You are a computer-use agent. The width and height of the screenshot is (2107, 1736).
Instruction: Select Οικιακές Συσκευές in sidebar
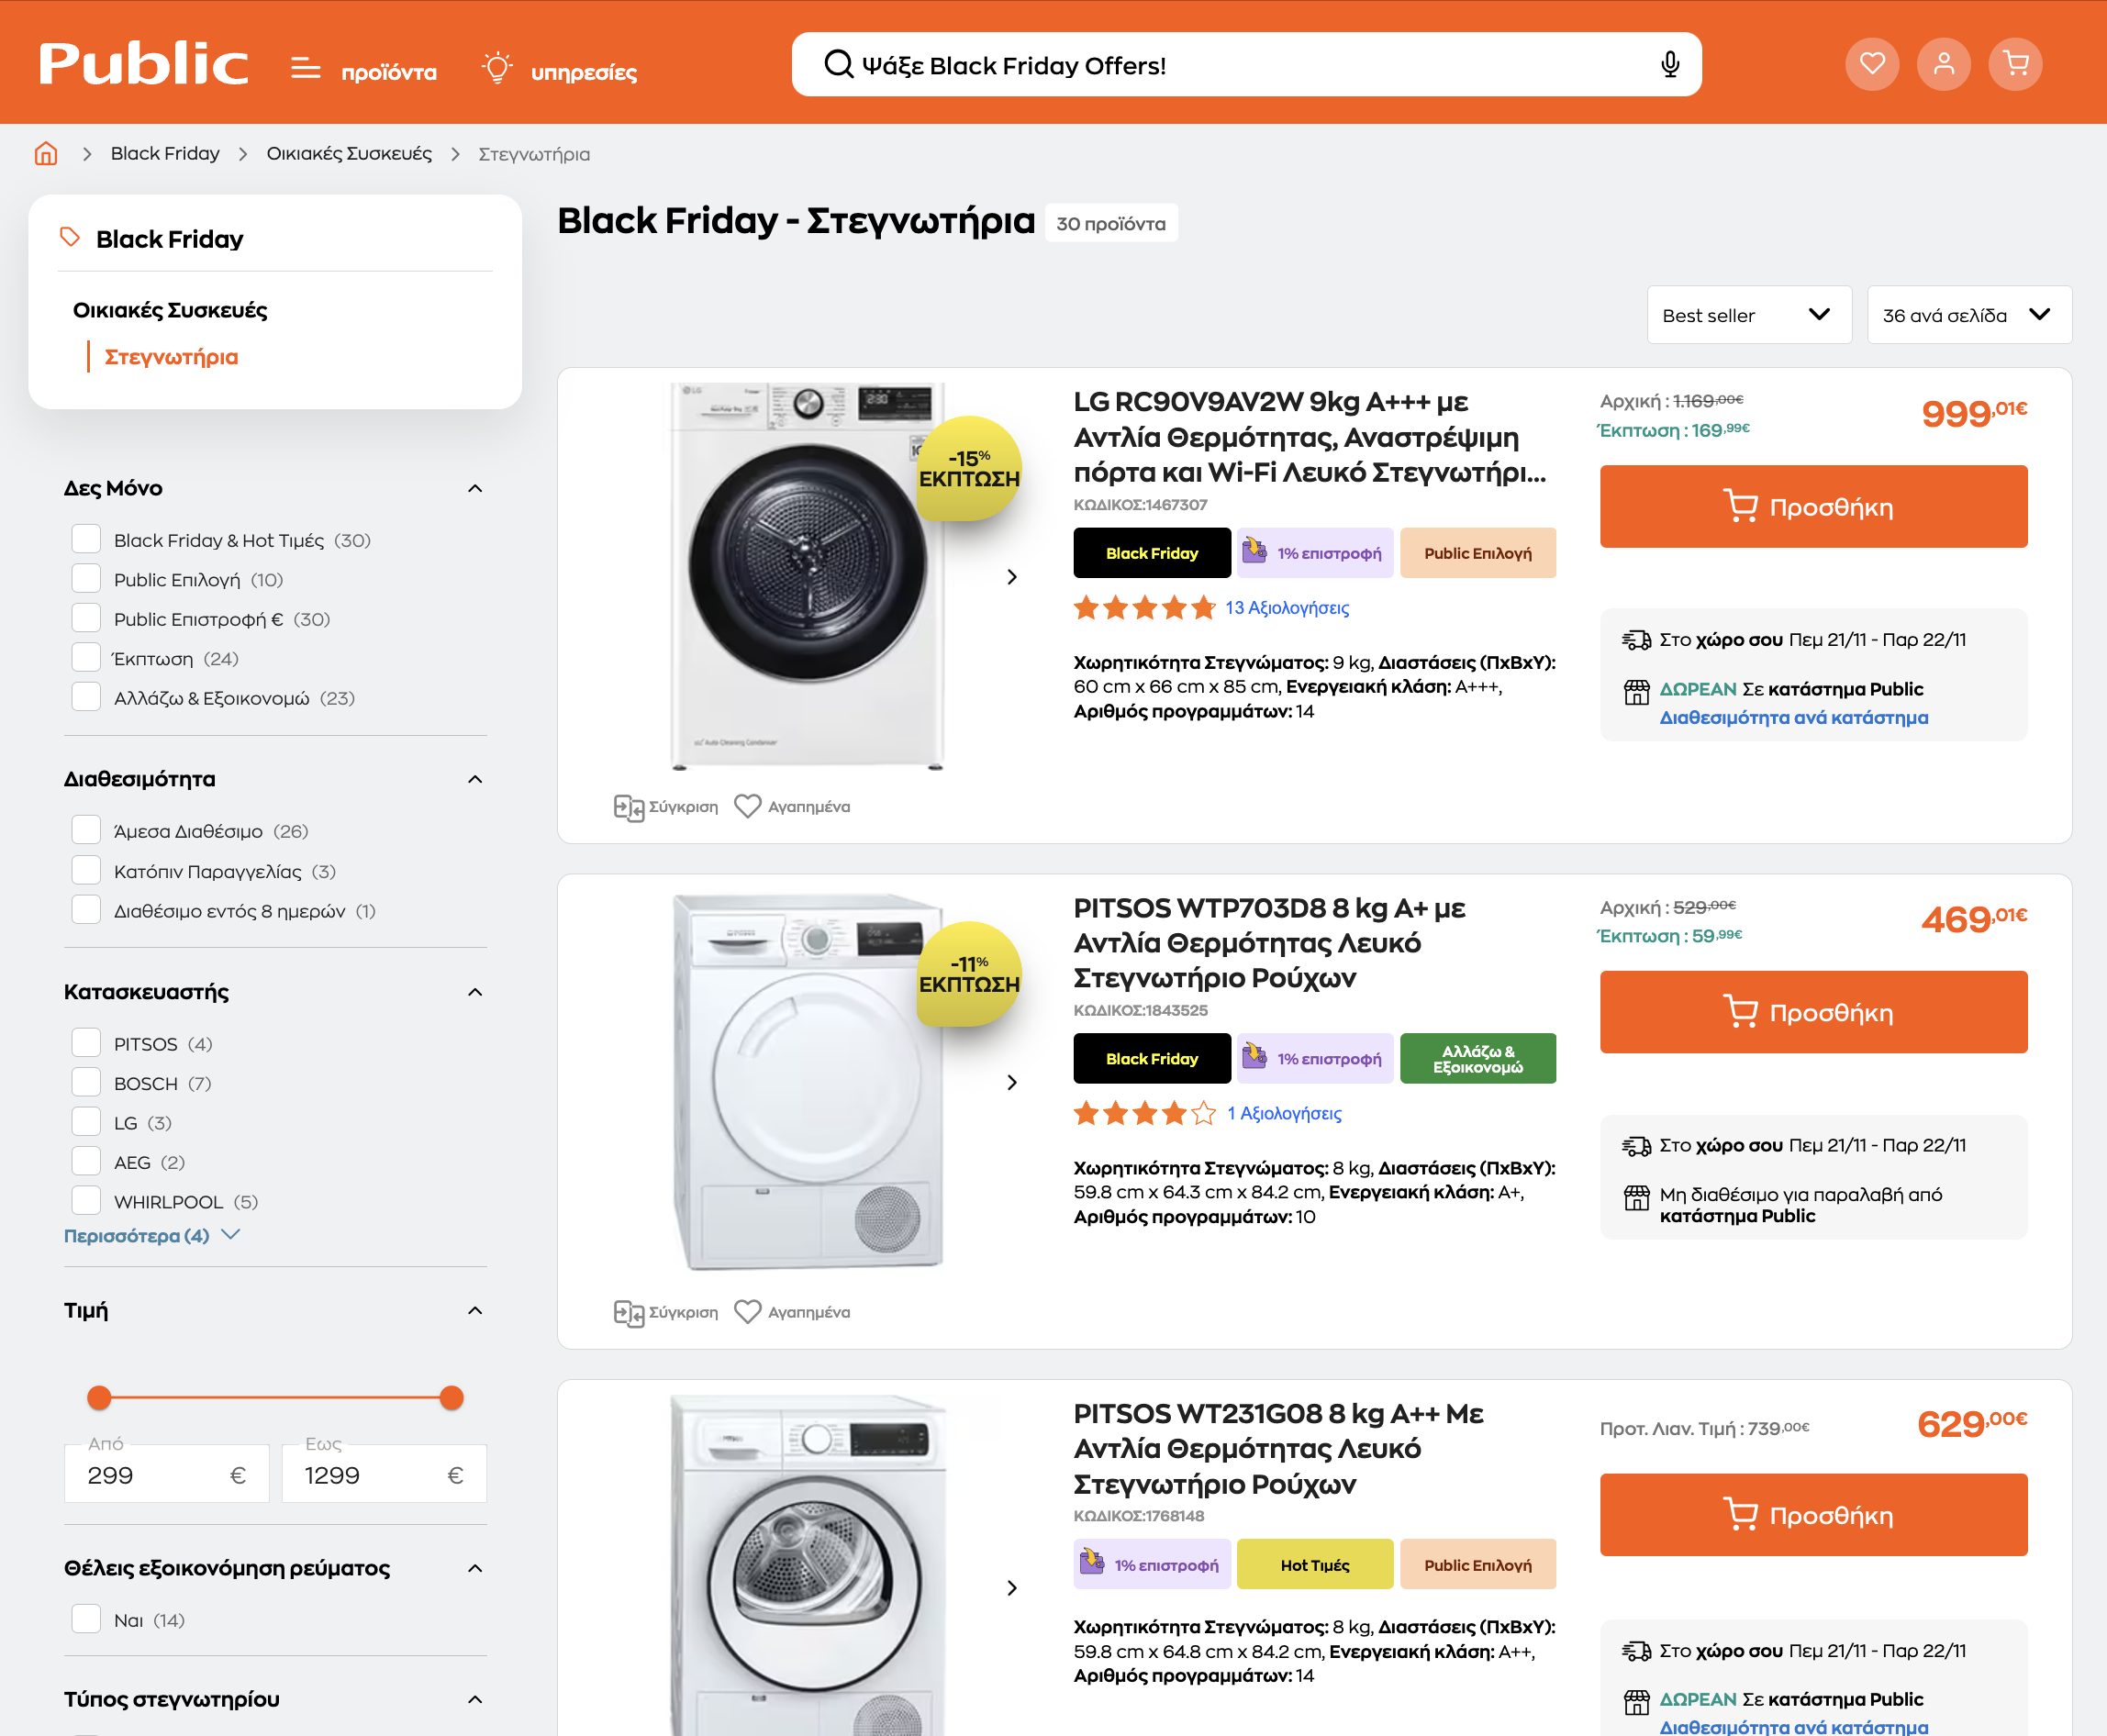click(170, 310)
